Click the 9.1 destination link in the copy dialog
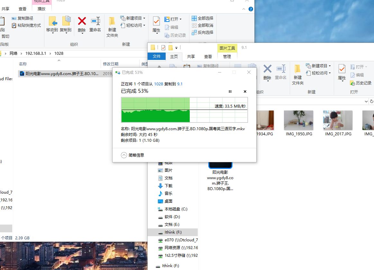The image size is (374, 270). click(180, 84)
